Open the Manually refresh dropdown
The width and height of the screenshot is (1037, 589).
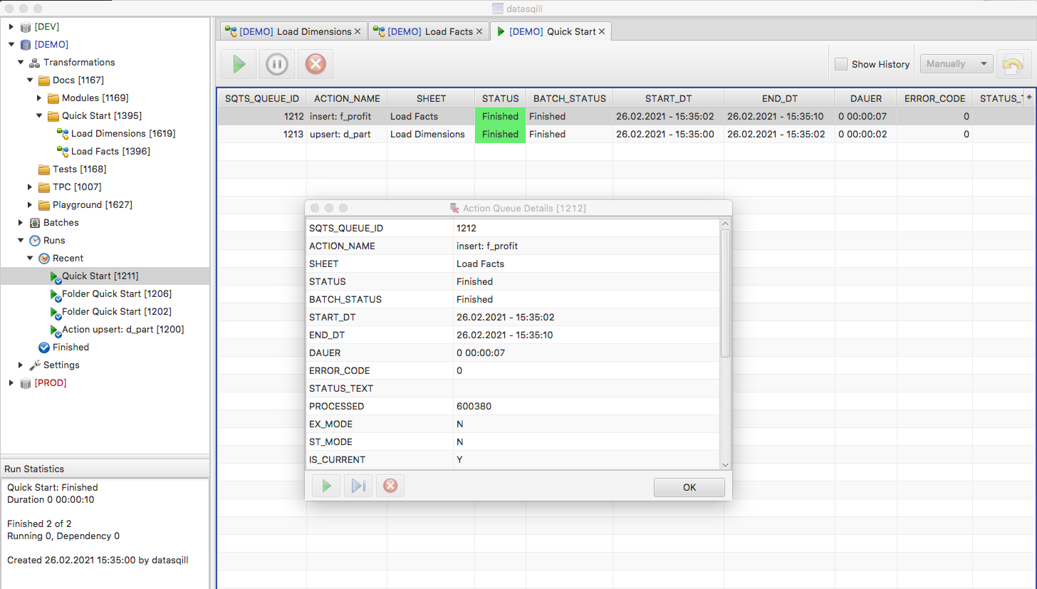[x=957, y=64]
